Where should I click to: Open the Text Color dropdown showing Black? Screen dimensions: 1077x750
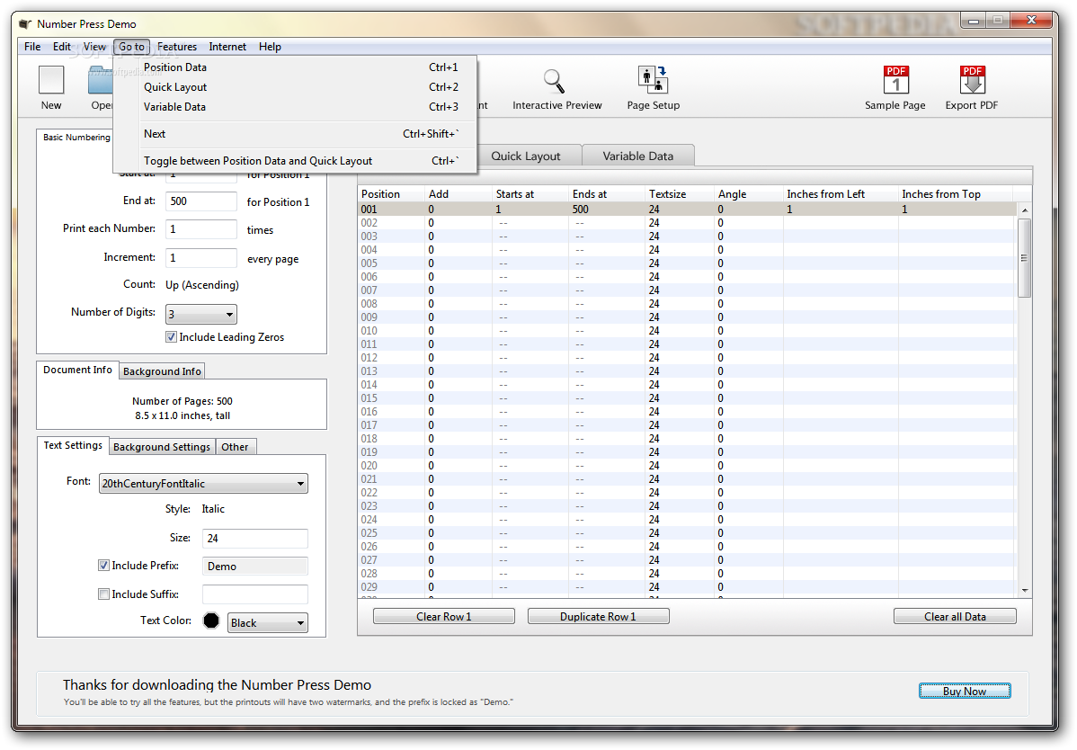268,623
